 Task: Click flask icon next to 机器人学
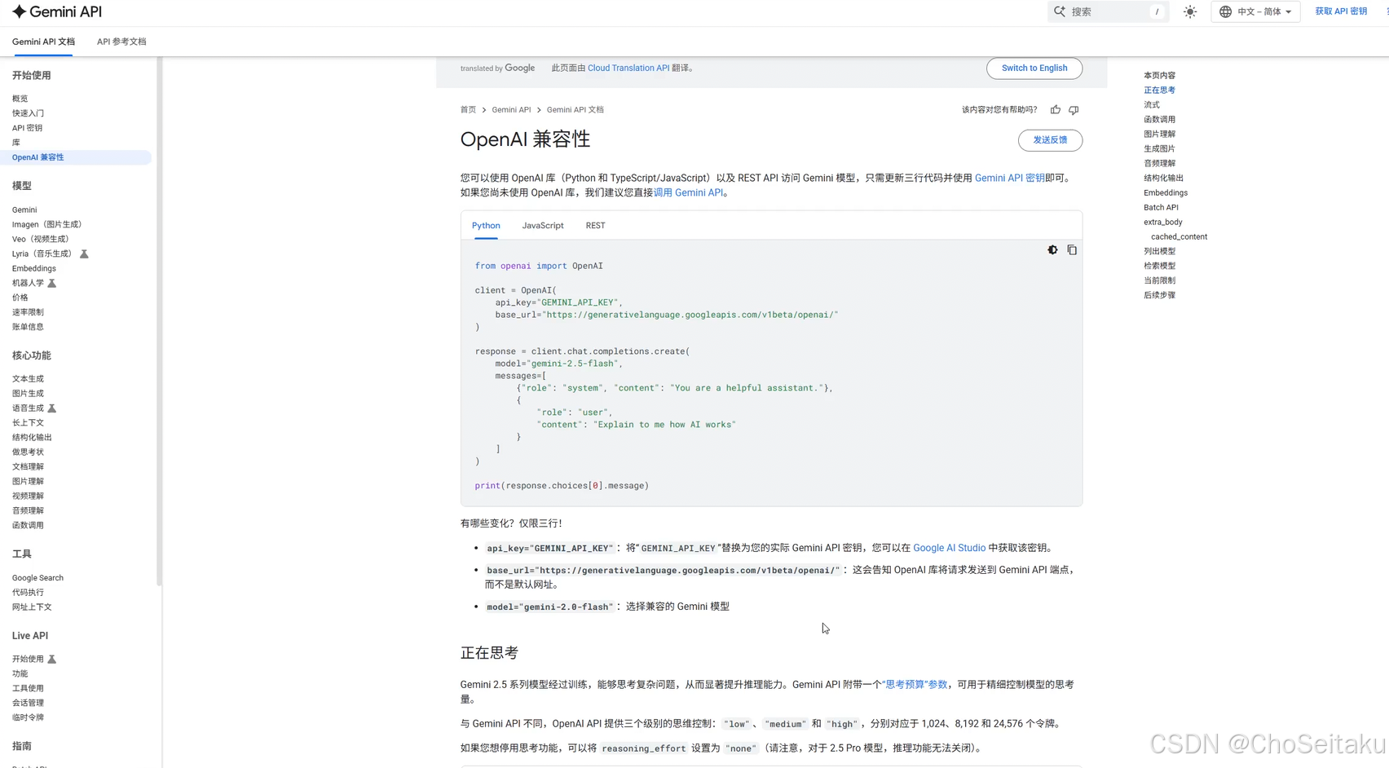51,284
